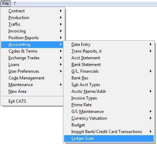Open Accts: Name/Addr submenu

coord(109,91)
